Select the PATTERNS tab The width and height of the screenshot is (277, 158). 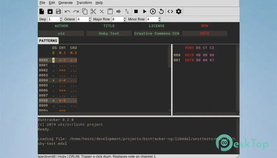(x=48, y=41)
